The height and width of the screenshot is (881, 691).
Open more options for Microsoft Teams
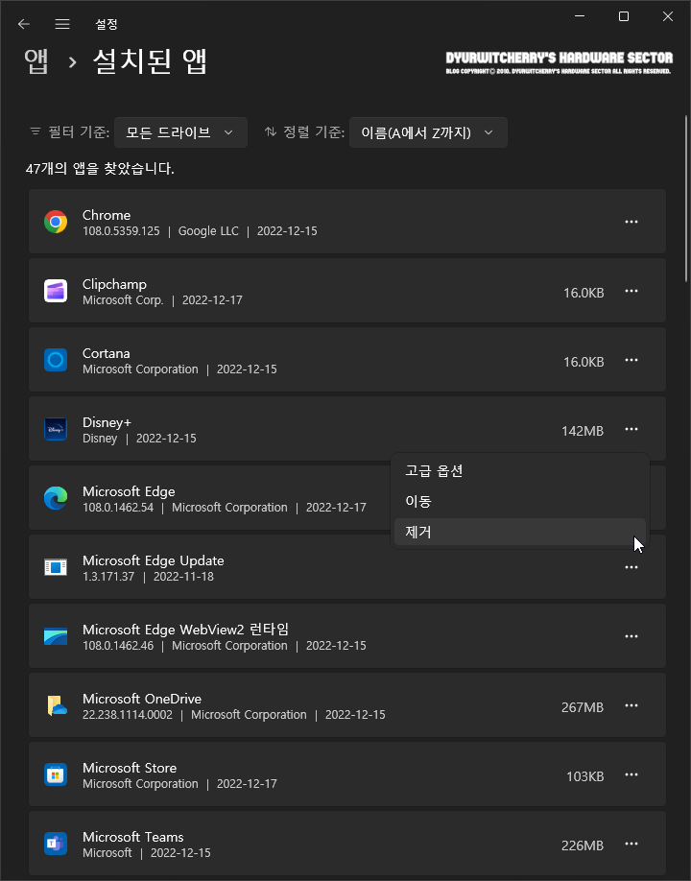pos(631,844)
